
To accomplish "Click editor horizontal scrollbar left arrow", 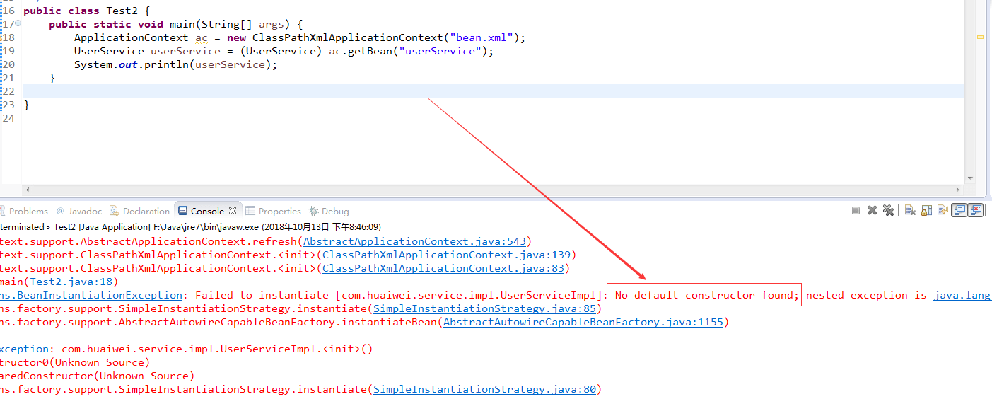I will pyautogui.click(x=27, y=190).
